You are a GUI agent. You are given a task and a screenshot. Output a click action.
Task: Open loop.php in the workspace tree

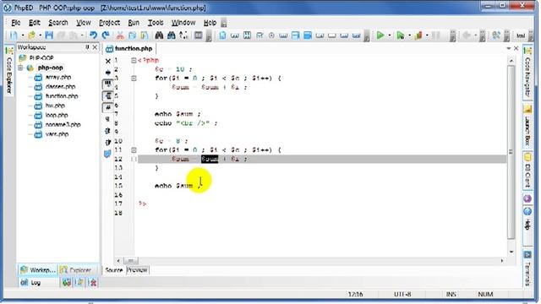[57, 115]
